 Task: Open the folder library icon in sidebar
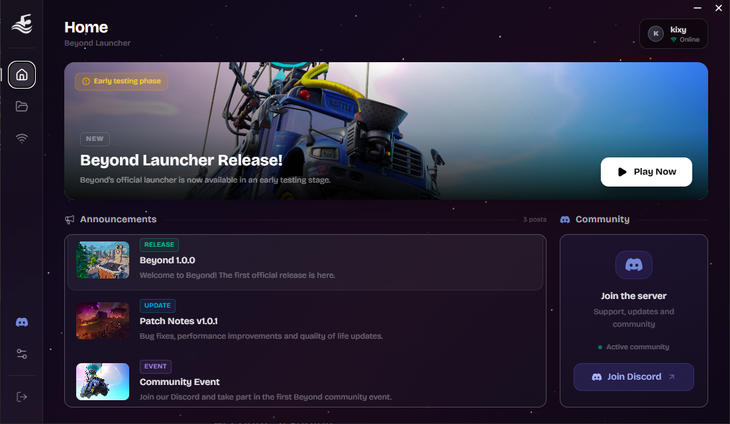21,106
